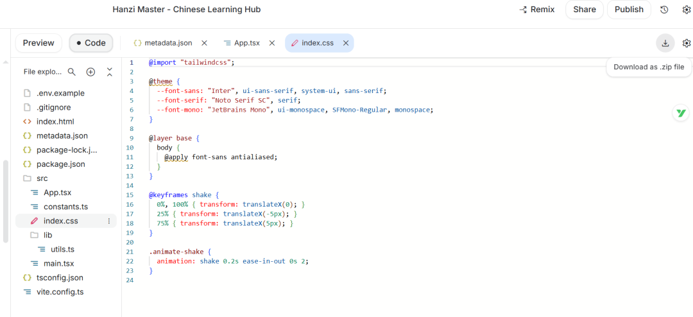Screen dimensions: 693x317
Task: Click "JetBrains Mono" font string
Action: pyautogui.click(x=238, y=110)
